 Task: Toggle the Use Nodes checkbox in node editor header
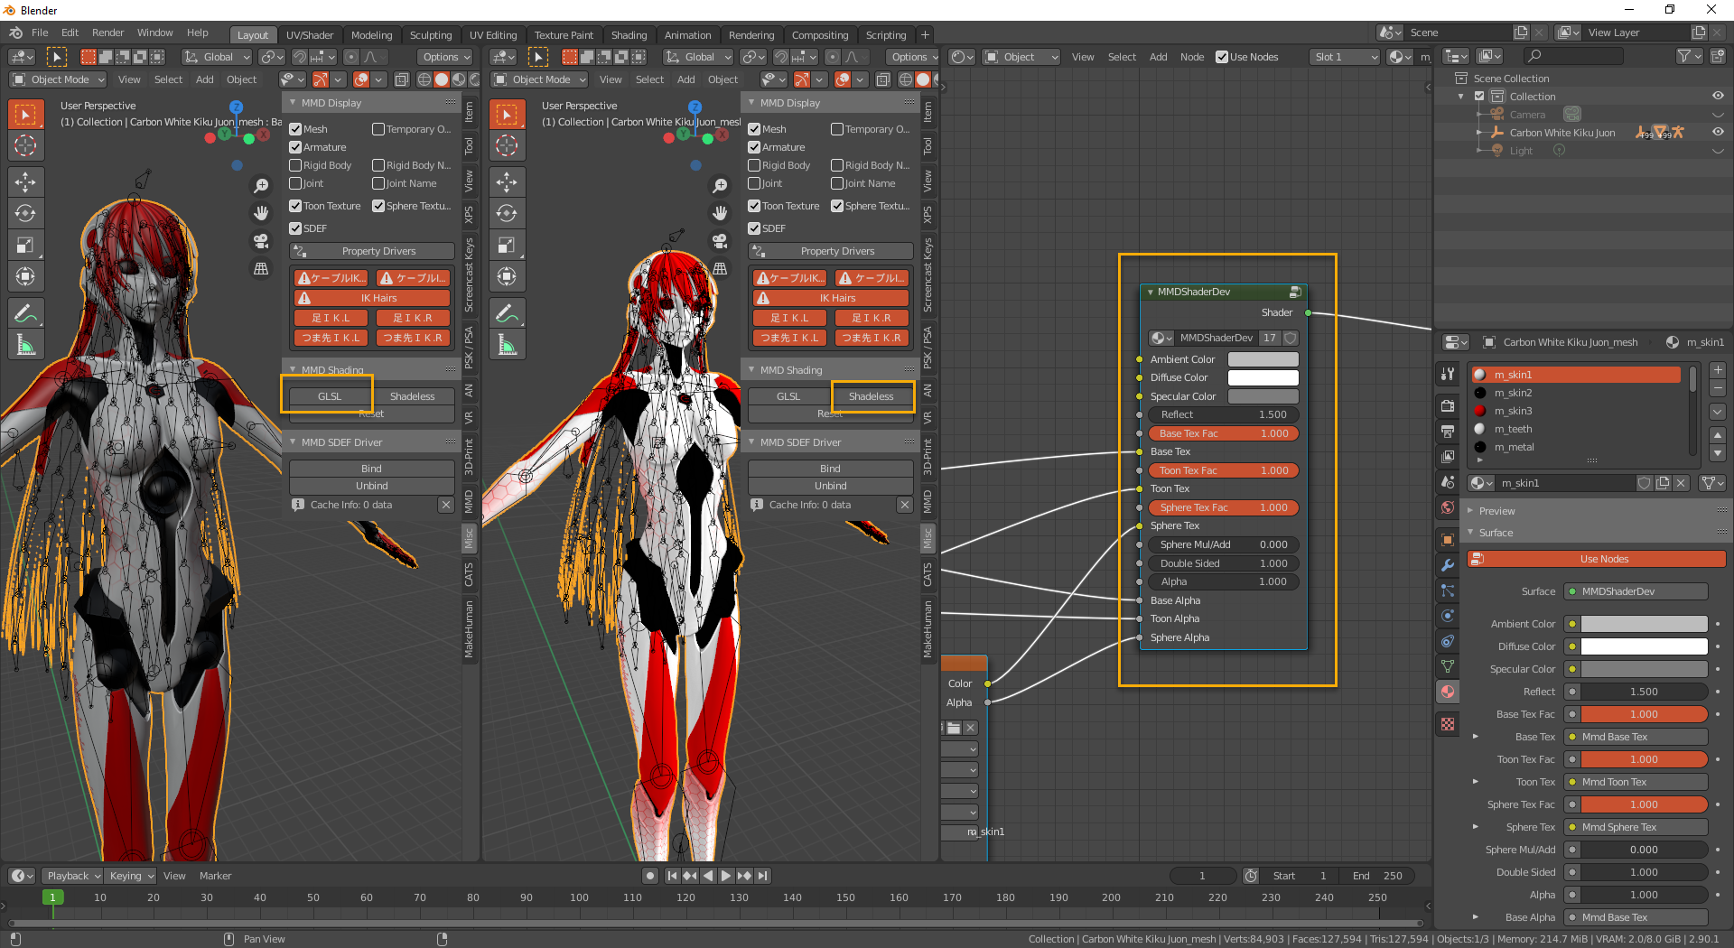[1222, 57]
